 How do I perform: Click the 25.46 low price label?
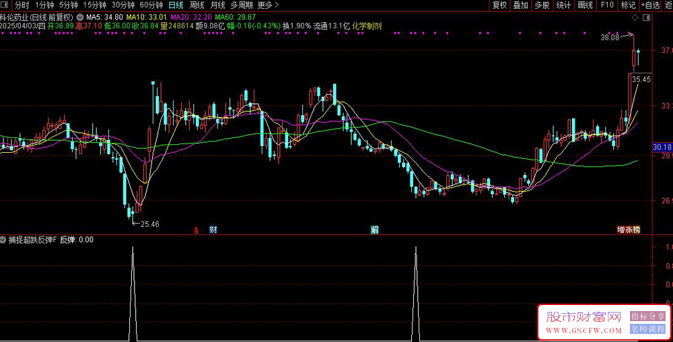(x=150, y=224)
